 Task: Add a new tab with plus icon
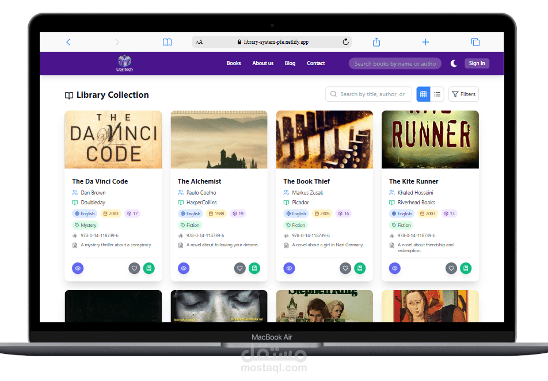425,42
